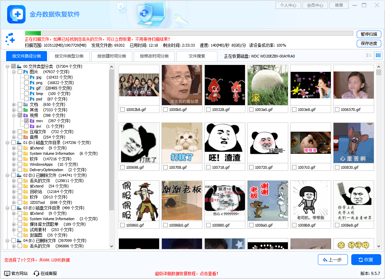
Task: Click the jpg image type icon
Action: point(32,77)
